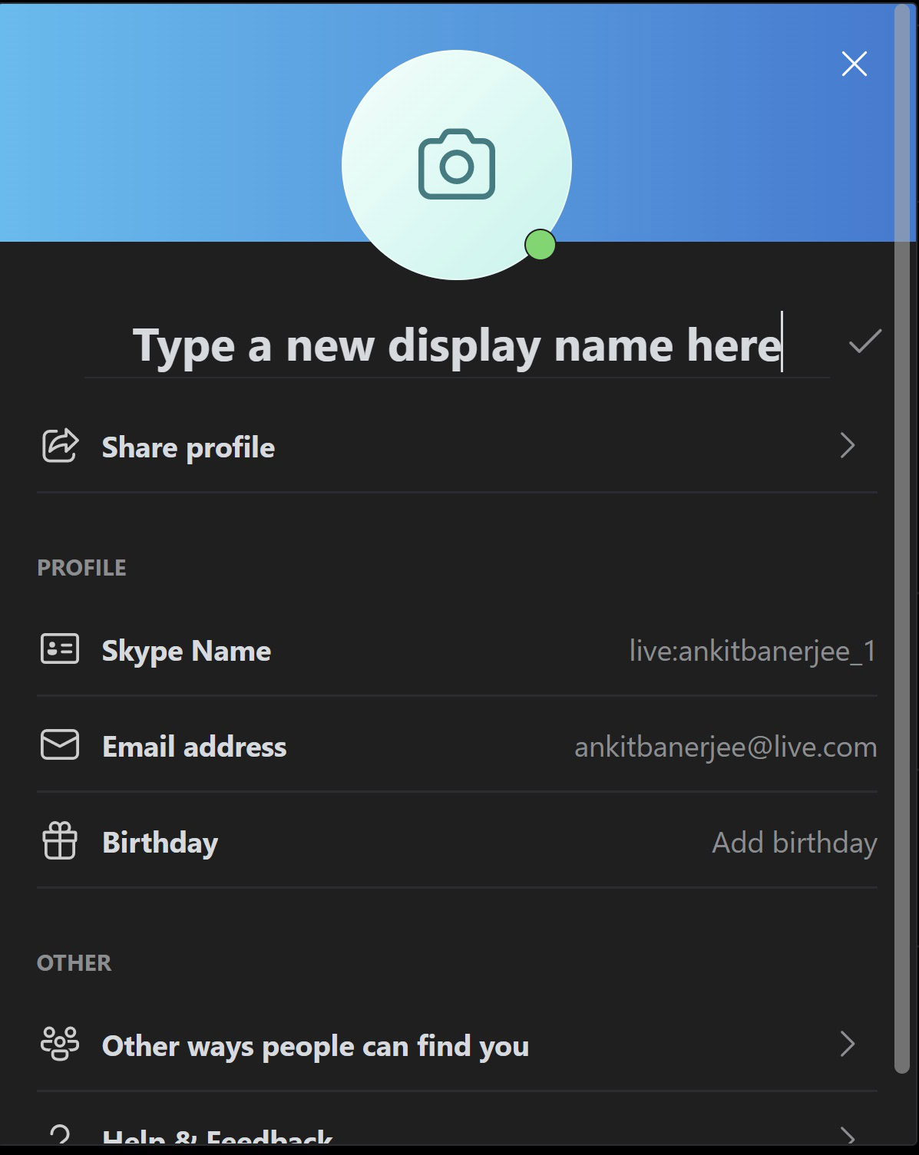The width and height of the screenshot is (919, 1155).
Task: Click the camera icon to change profile picture
Action: [x=457, y=165]
